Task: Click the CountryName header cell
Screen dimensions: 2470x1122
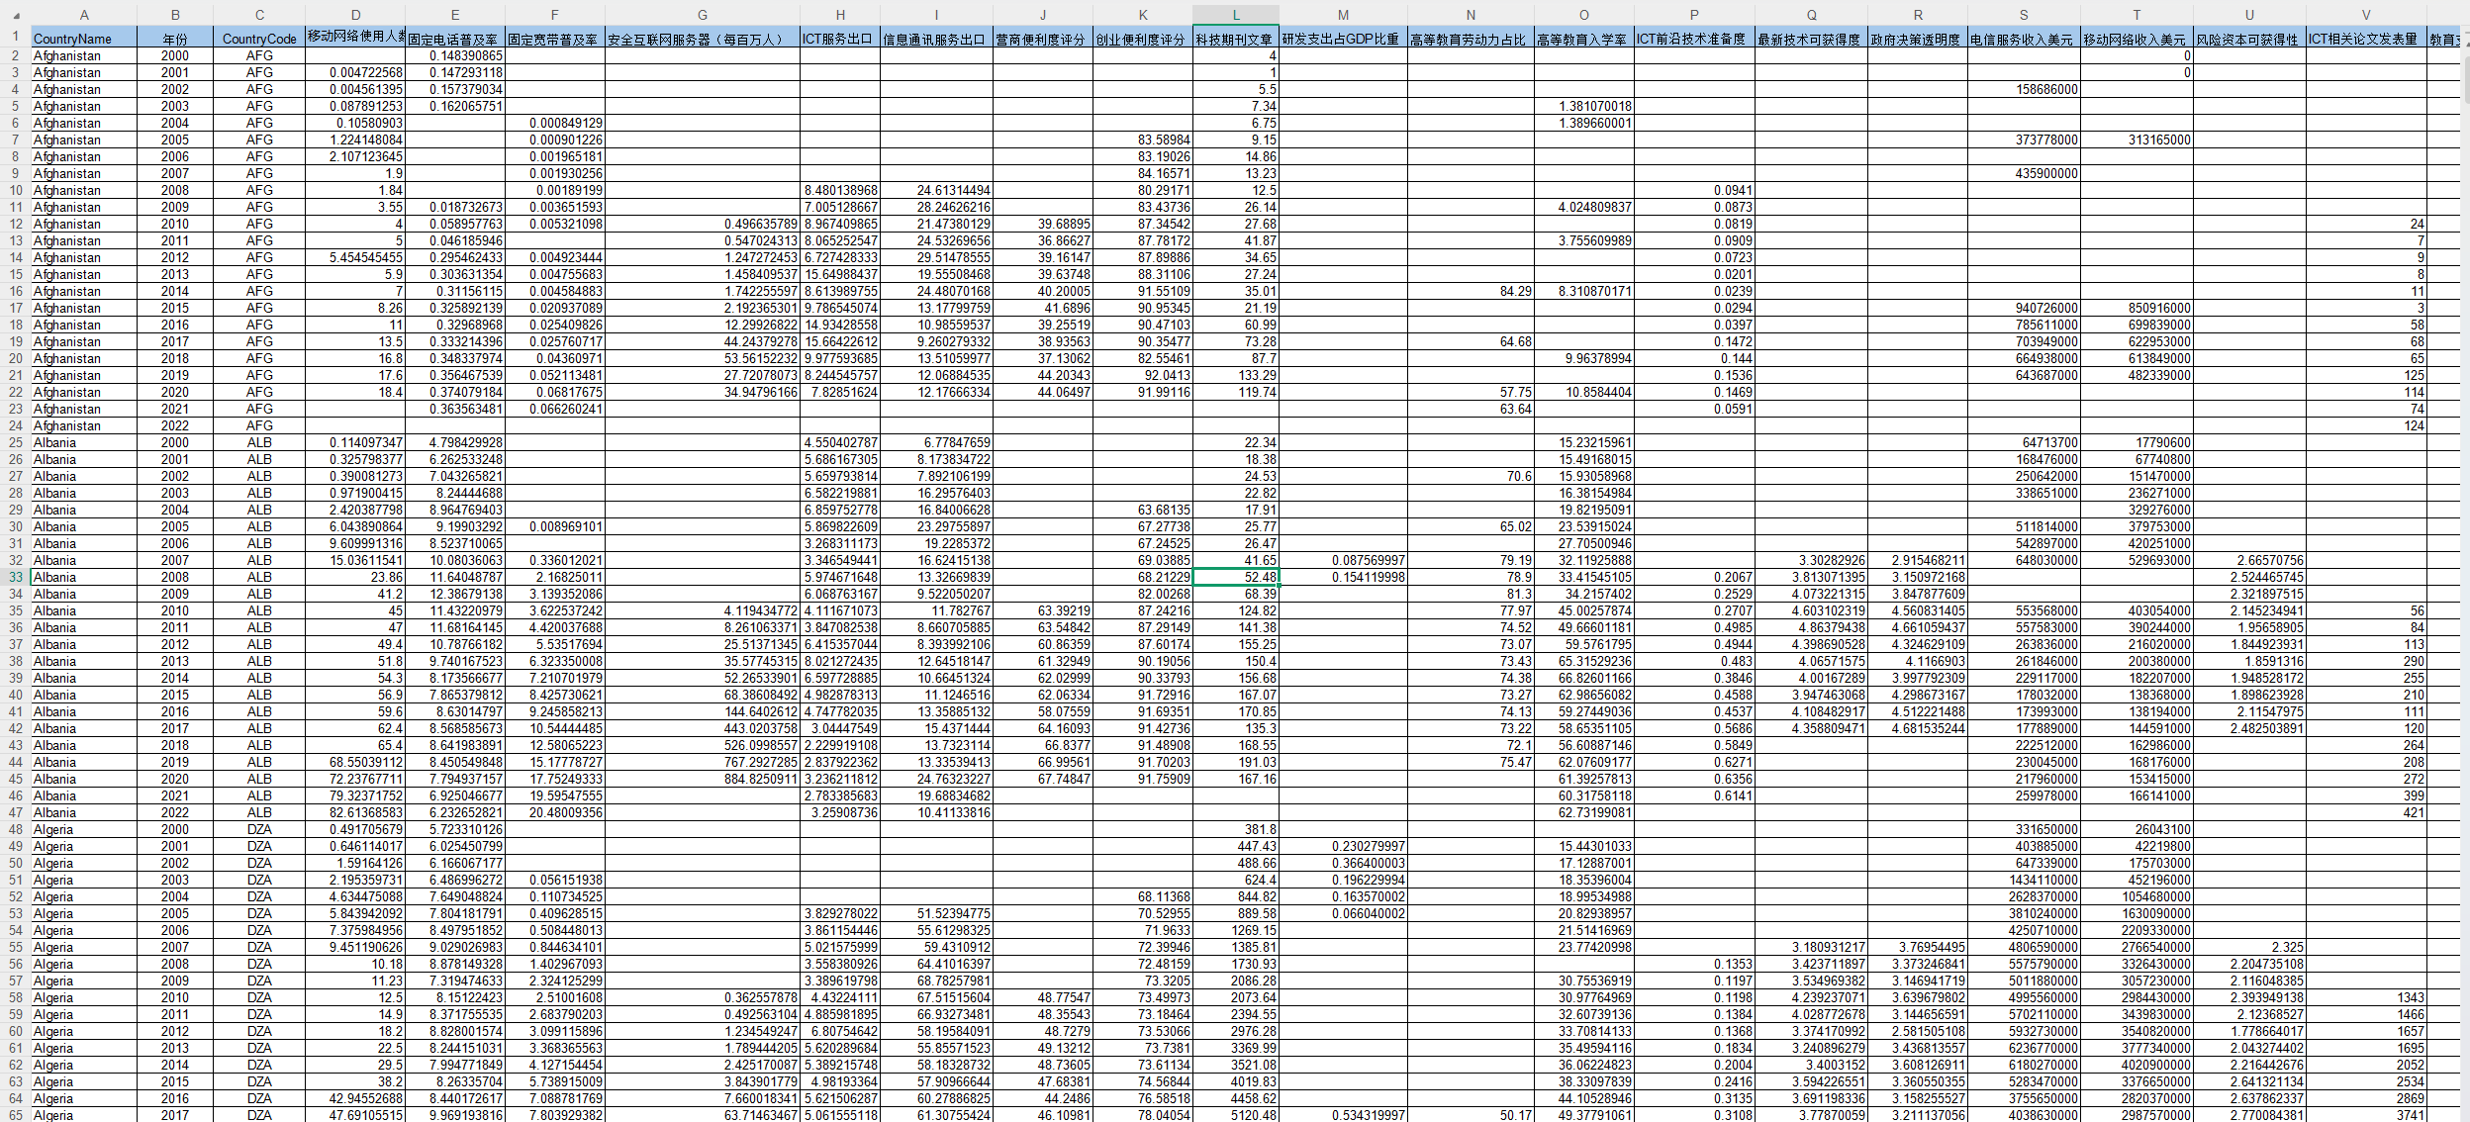Action: click(83, 39)
